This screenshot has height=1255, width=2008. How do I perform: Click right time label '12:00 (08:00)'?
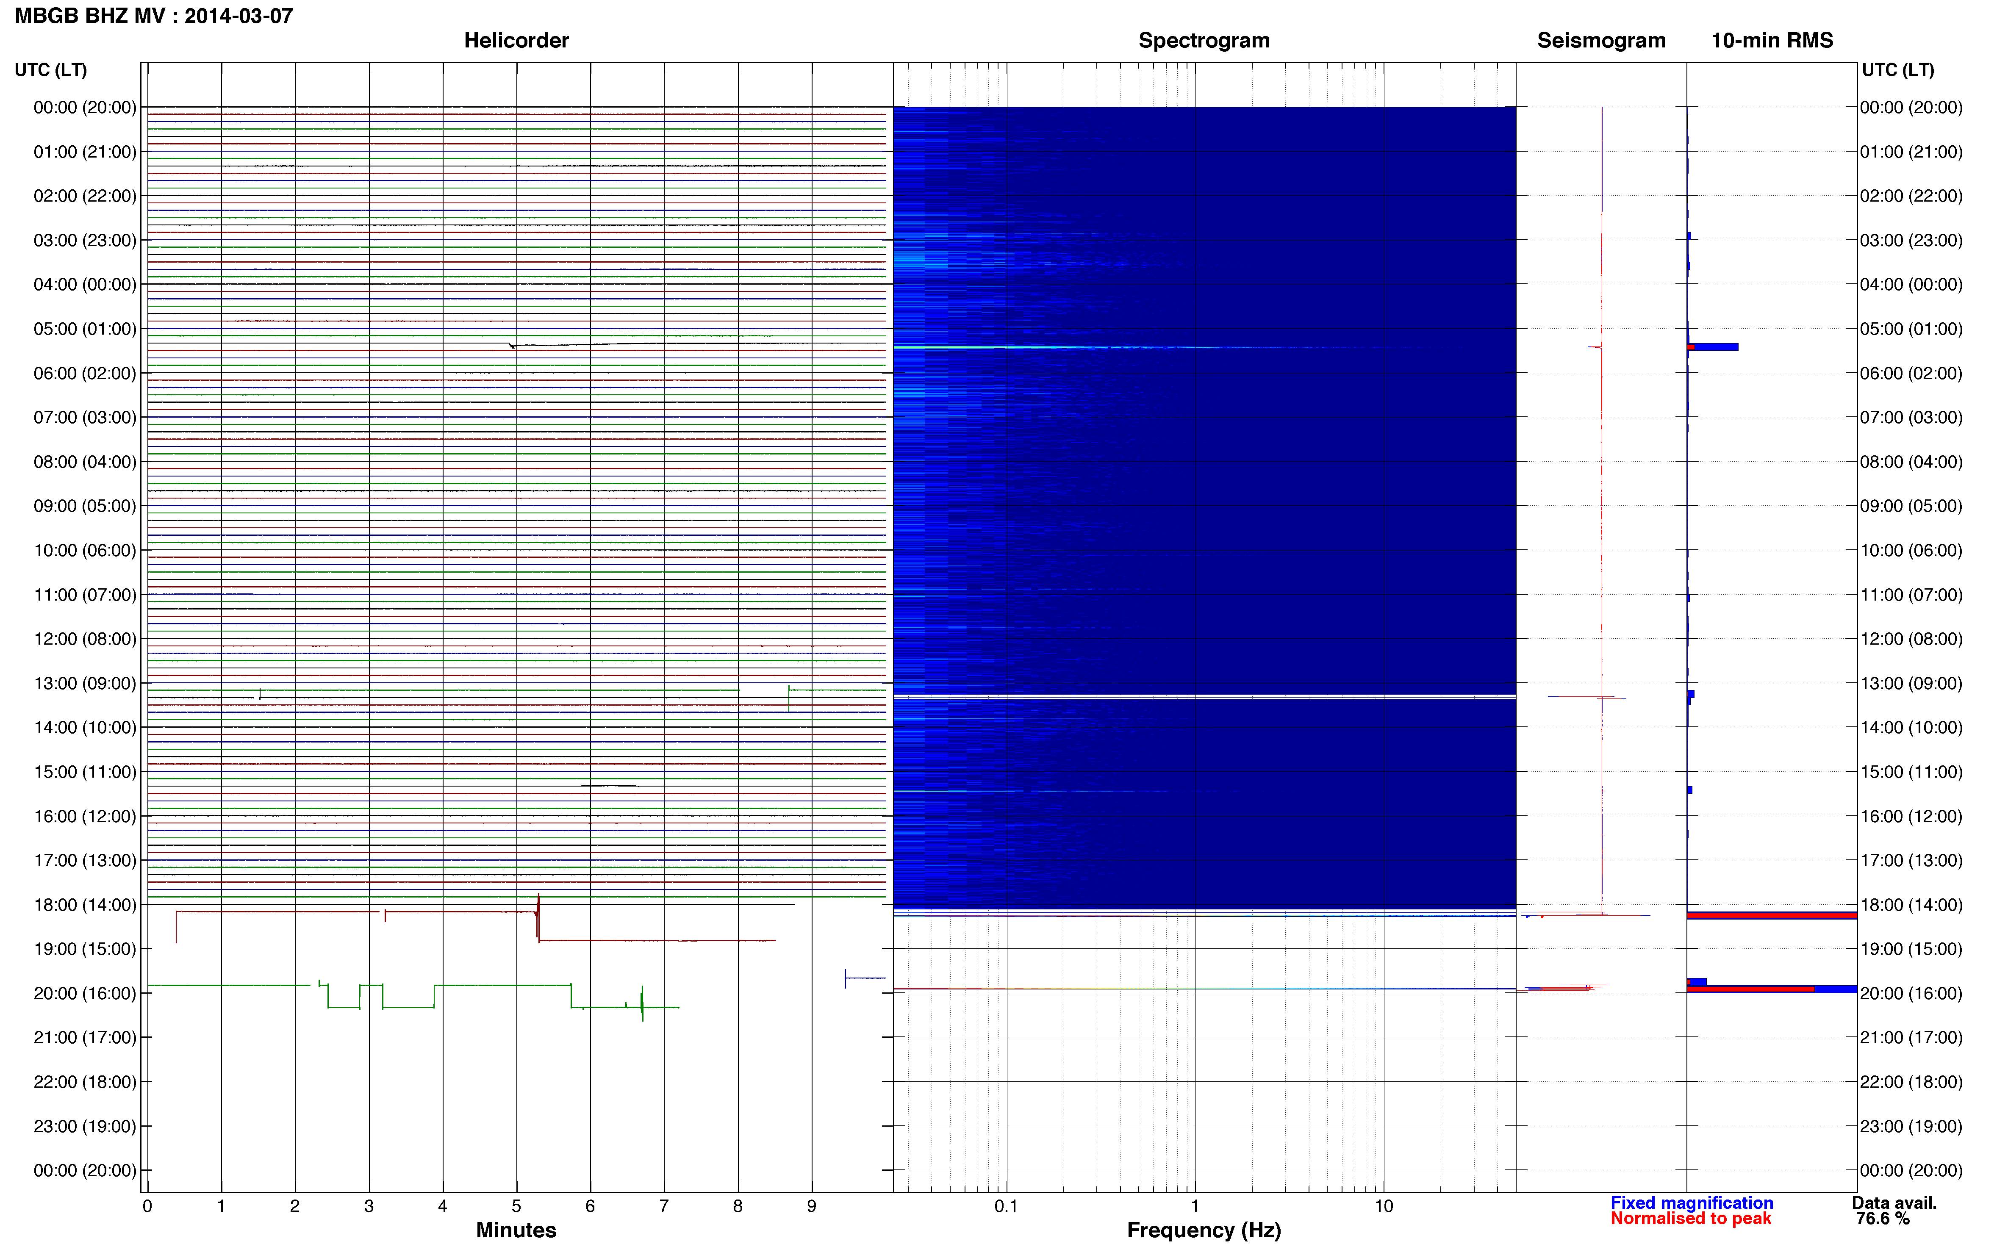pyautogui.click(x=1911, y=639)
